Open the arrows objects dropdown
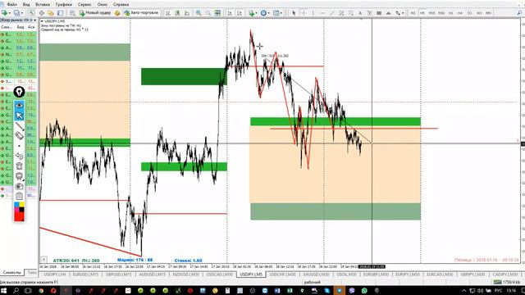Screen dimensions: 525x295 399,13
